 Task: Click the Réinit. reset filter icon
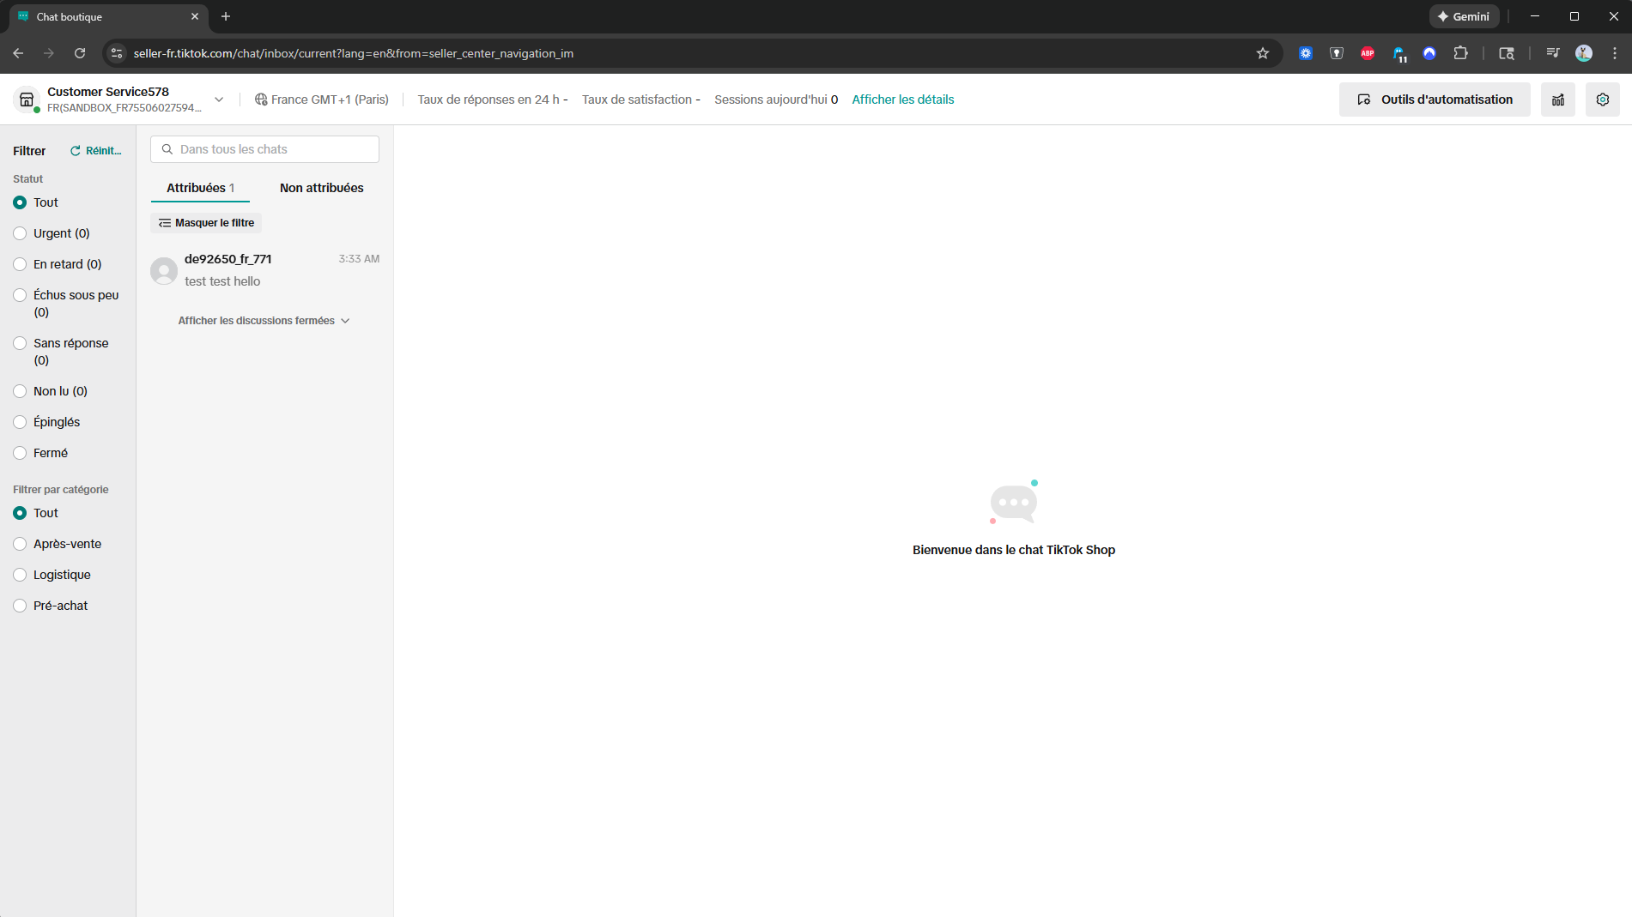click(x=76, y=151)
